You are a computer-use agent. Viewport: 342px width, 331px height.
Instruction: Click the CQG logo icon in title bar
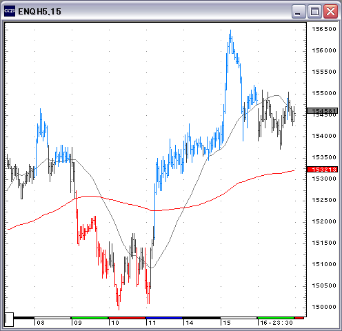10,11
